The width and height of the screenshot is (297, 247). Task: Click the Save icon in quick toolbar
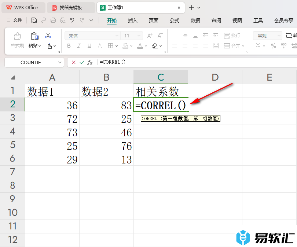(34, 20)
